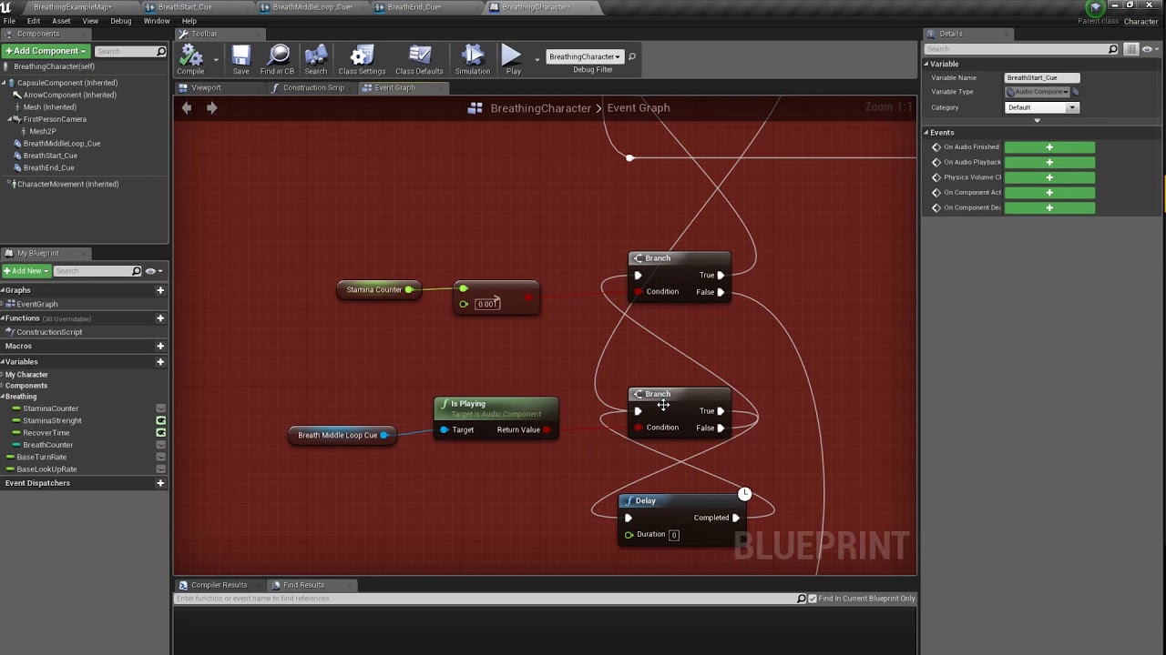Click Delay node Duration value field
Viewport: 1166px width, 655px height.
pyautogui.click(x=674, y=535)
